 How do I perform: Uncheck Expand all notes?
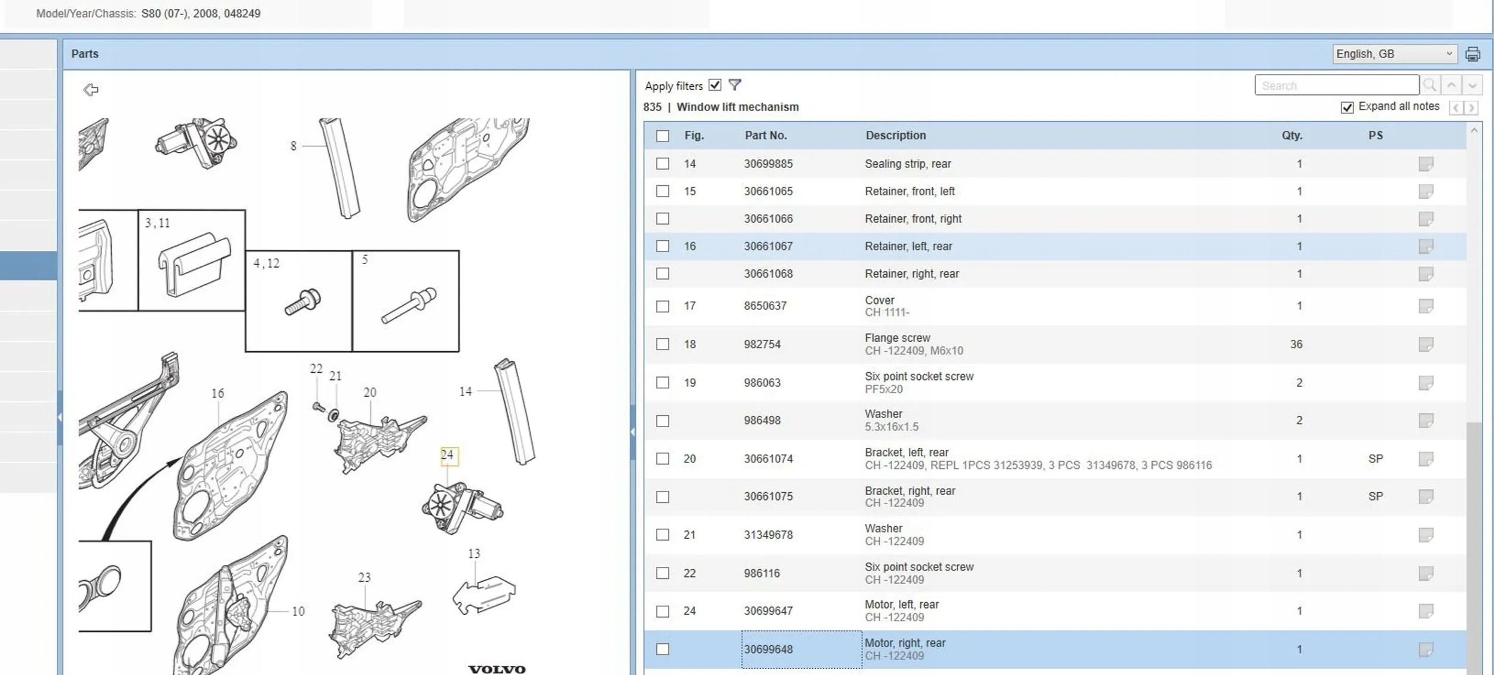1347,108
